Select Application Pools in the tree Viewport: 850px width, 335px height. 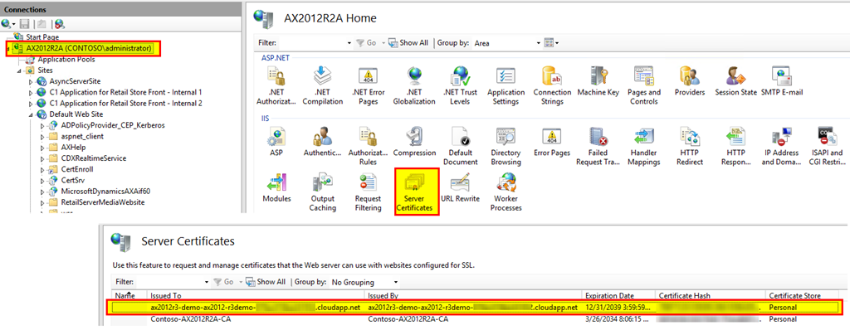tap(66, 60)
